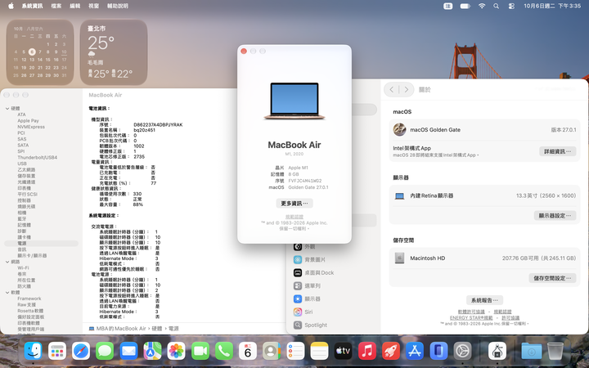This screenshot has width=589, height=368.
Task: Open Spotlight search magnifier in the menu bar
Action: pos(497,6)
